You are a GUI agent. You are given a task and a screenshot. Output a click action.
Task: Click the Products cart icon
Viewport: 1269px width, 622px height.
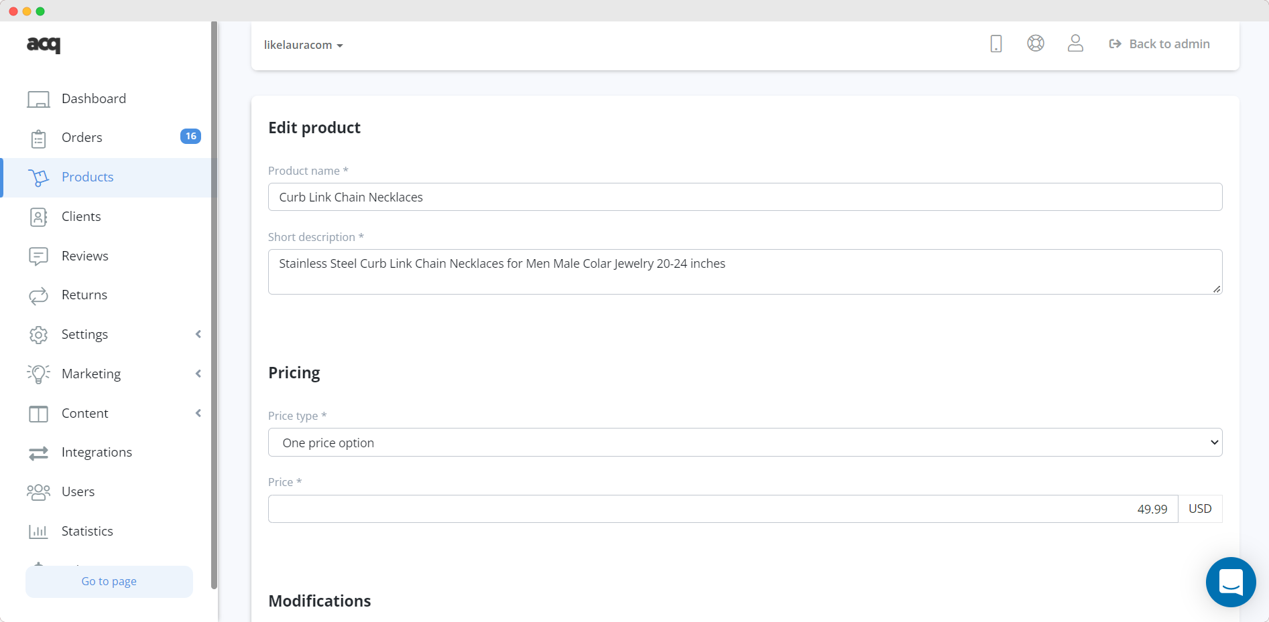click(38, 177)
